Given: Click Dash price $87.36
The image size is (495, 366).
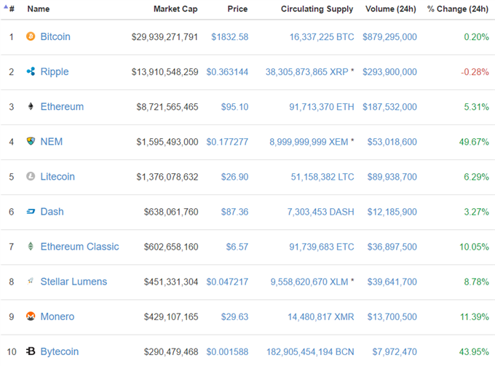Looking at the screenshot, I should (x=234, y=212).
